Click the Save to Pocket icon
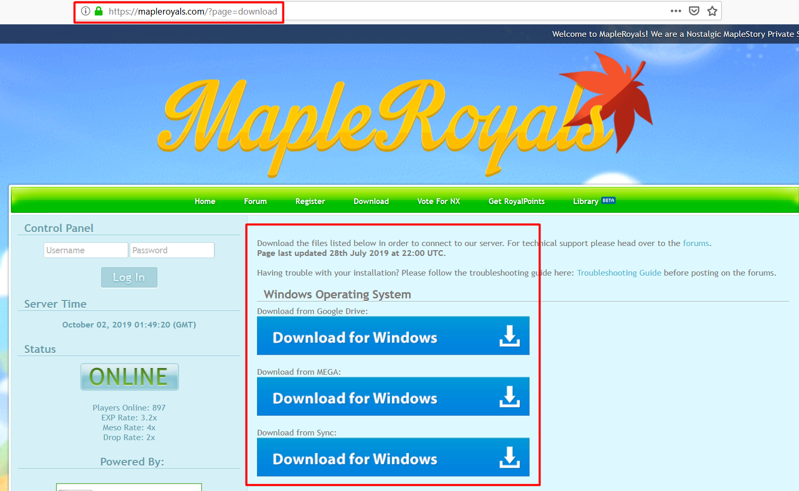 (x=694, y=11)
